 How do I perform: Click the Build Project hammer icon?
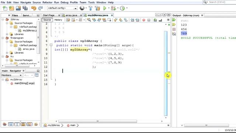pyautogui.click(x=90, y=8)
